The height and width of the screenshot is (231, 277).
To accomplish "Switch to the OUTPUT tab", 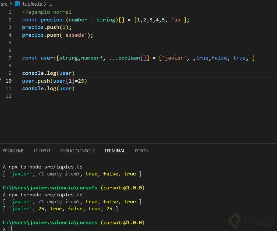I will 42,151.
